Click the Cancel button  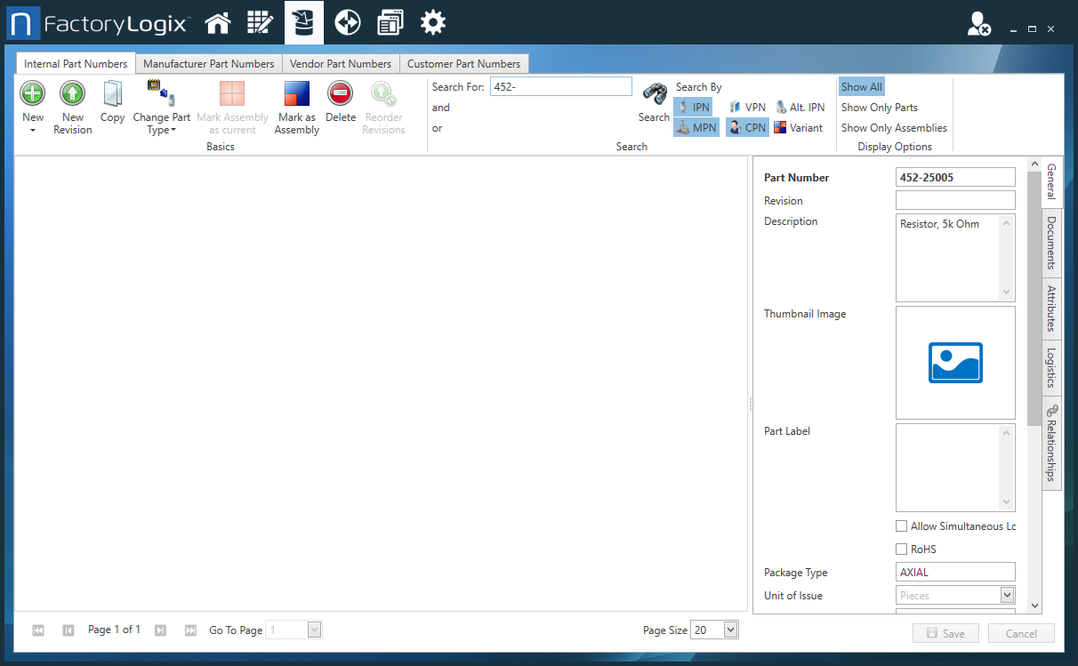pos(1020,632)
